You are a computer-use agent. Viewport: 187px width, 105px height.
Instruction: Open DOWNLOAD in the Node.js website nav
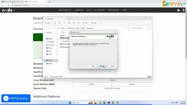pos(79,10)
